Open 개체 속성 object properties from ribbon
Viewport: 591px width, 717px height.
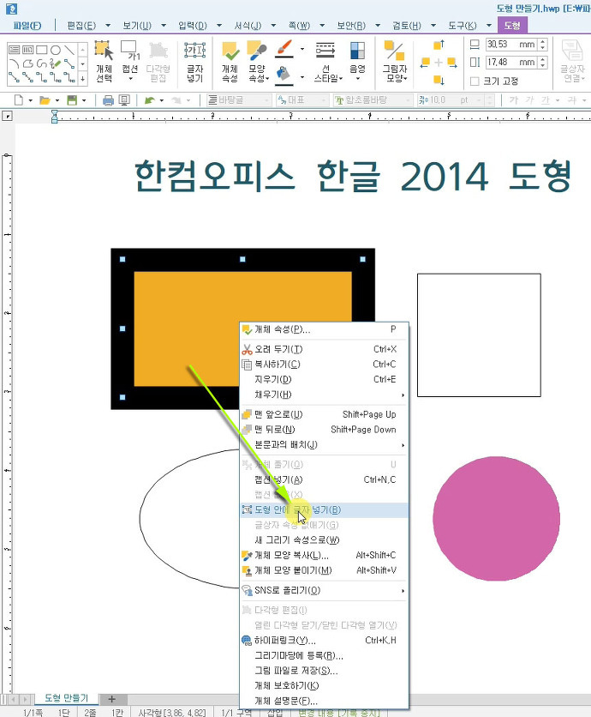click(x=230, y=62)
